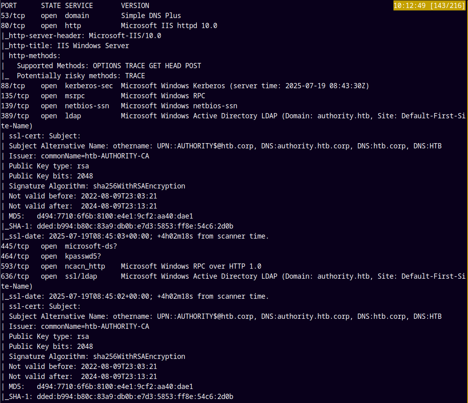Viewport: 468px width, 403px height.
Task: Click 'Simple DNS Plus' version text
Action: (151, 16)
